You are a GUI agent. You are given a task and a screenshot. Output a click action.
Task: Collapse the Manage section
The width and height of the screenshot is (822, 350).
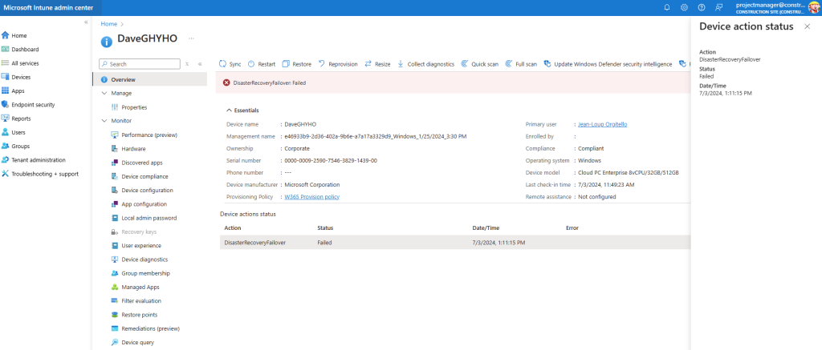(104, 93)
